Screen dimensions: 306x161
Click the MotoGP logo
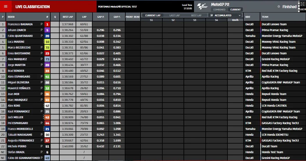point(202,6)
